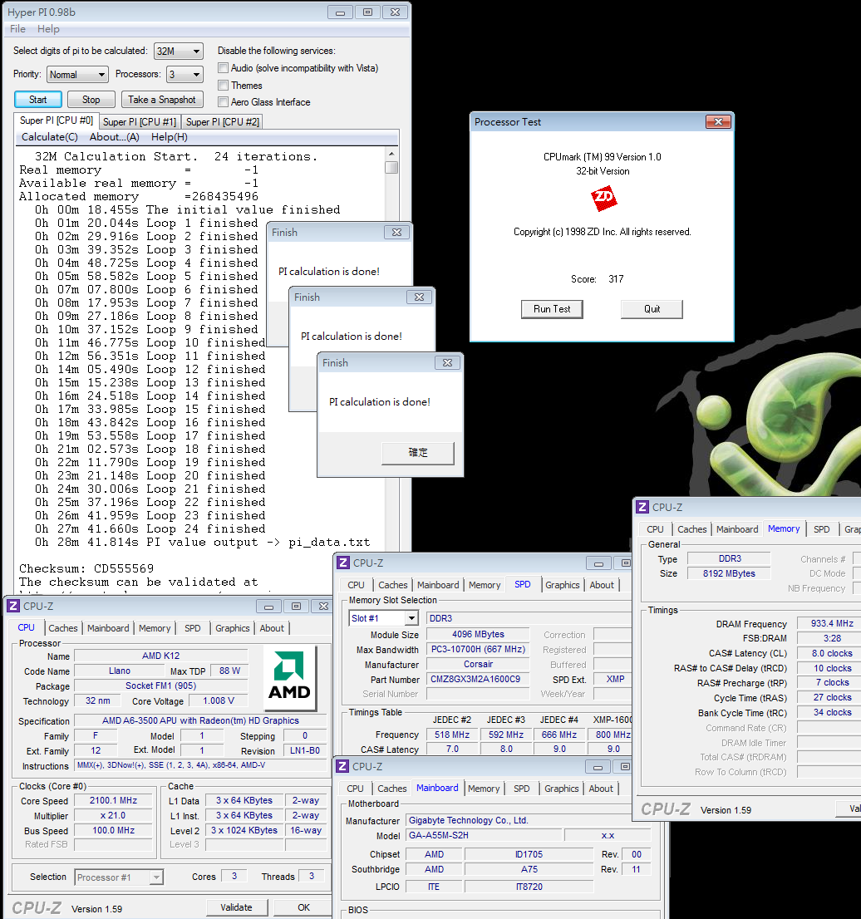Click the Core Speed 2100.1 MHz field
861x919 pixels.
coord(113,801)
